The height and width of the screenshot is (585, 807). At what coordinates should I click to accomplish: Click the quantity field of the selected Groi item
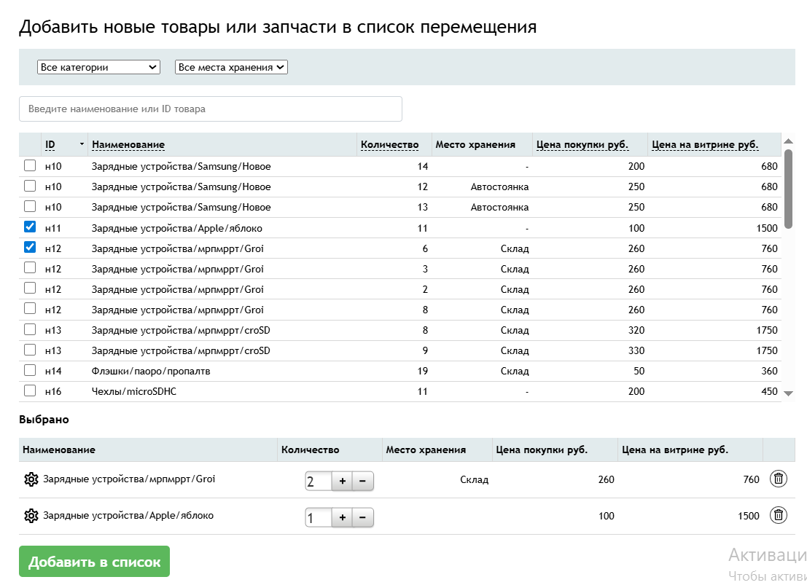tap(319, 481)
